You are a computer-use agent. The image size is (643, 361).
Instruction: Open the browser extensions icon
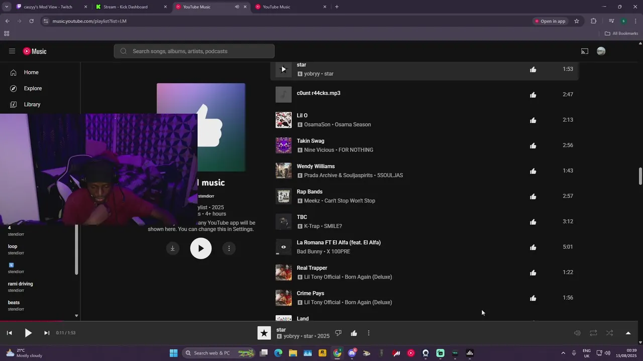[594, 21]
